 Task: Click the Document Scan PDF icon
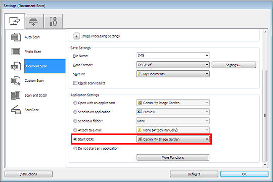[16, 66]
